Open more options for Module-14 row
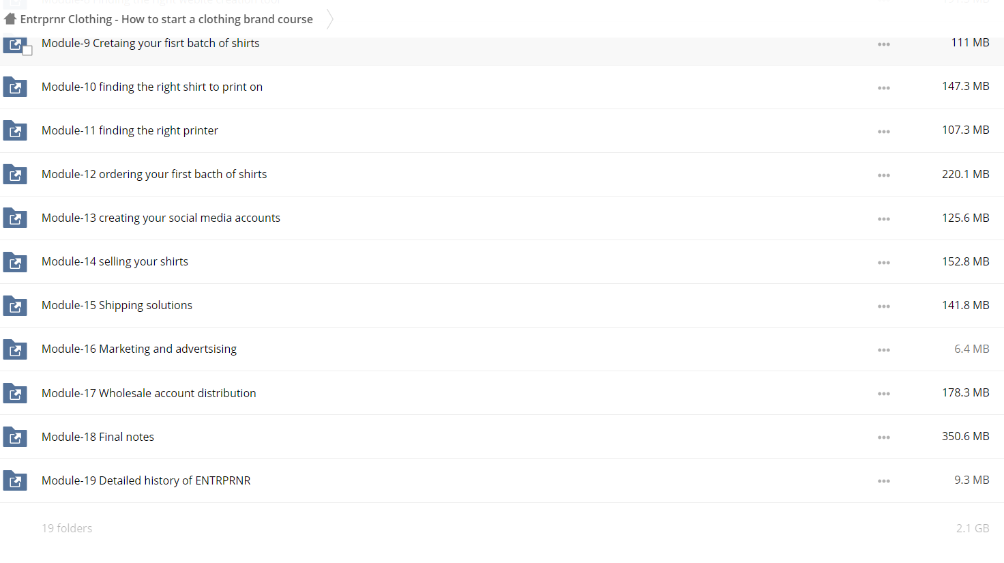Screen dimensions: 1004x563 point(884,263)
